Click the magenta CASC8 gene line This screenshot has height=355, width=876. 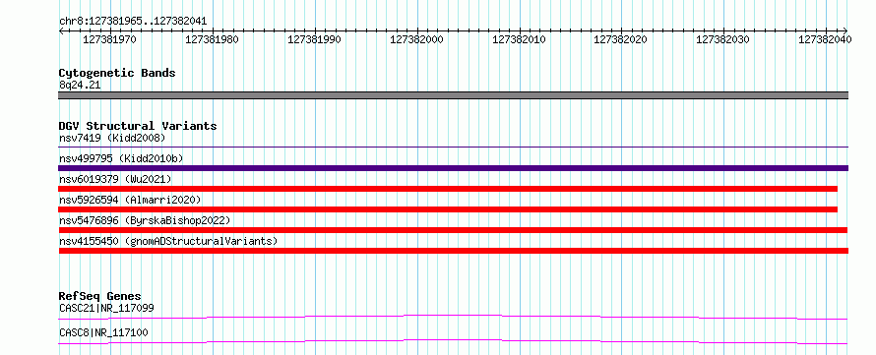453,341
